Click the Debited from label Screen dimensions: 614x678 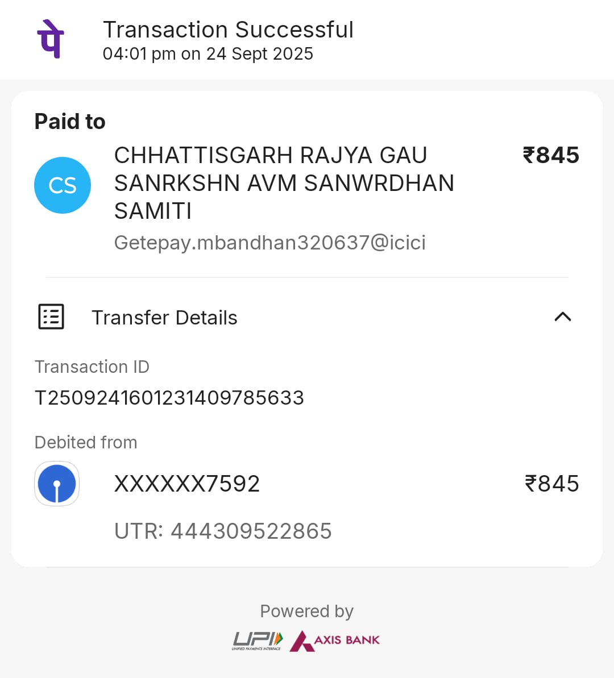point(86,442)
